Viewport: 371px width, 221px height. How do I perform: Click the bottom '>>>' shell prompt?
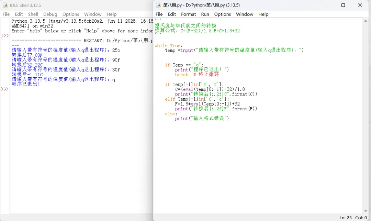pos(5,89)
